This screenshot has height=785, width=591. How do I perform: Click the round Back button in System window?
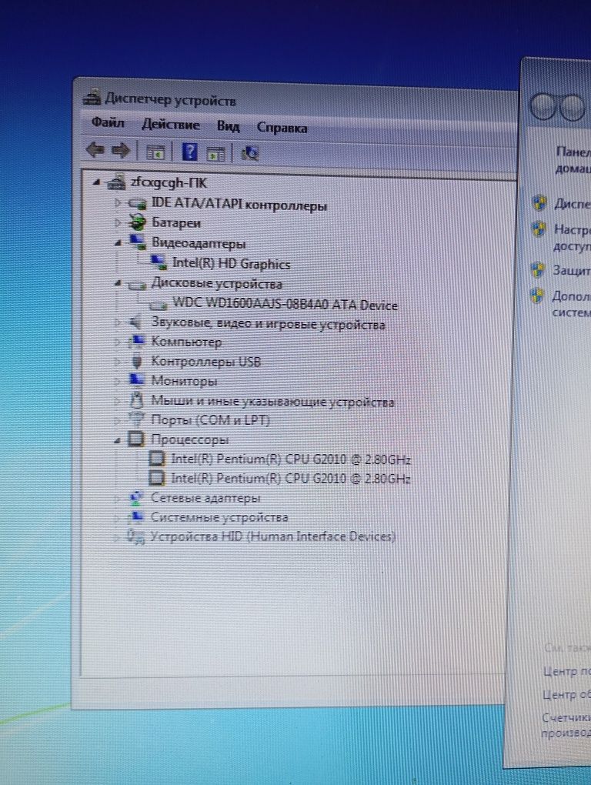[543, 107]
